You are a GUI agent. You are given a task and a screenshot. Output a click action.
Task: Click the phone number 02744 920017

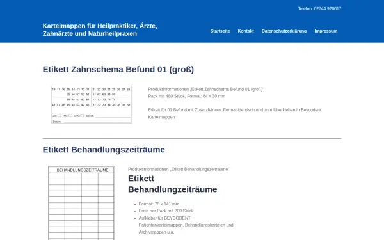click(x=328, y=8)
